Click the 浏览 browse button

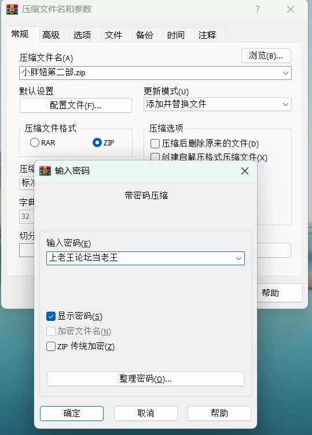pos(266,56)
